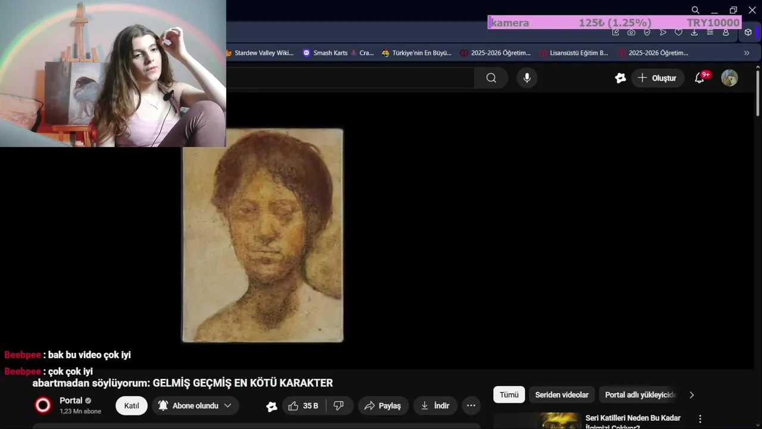
Task: Open Portal channel avatar
Action: coord(43,406)
